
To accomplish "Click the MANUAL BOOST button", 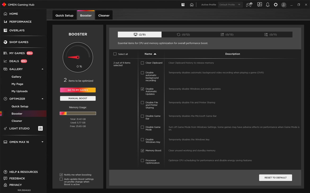I will 78,98.
